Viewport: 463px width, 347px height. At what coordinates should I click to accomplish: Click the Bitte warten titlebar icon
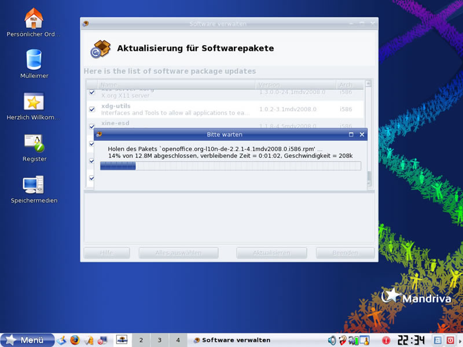99,135
